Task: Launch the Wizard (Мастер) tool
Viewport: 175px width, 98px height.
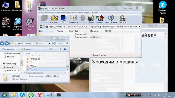Action: click(100, 19)
